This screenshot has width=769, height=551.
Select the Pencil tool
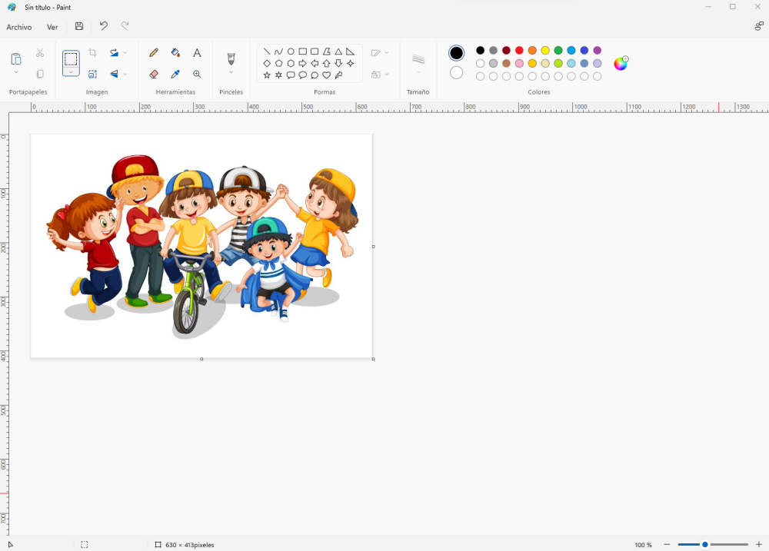(154, 52)
